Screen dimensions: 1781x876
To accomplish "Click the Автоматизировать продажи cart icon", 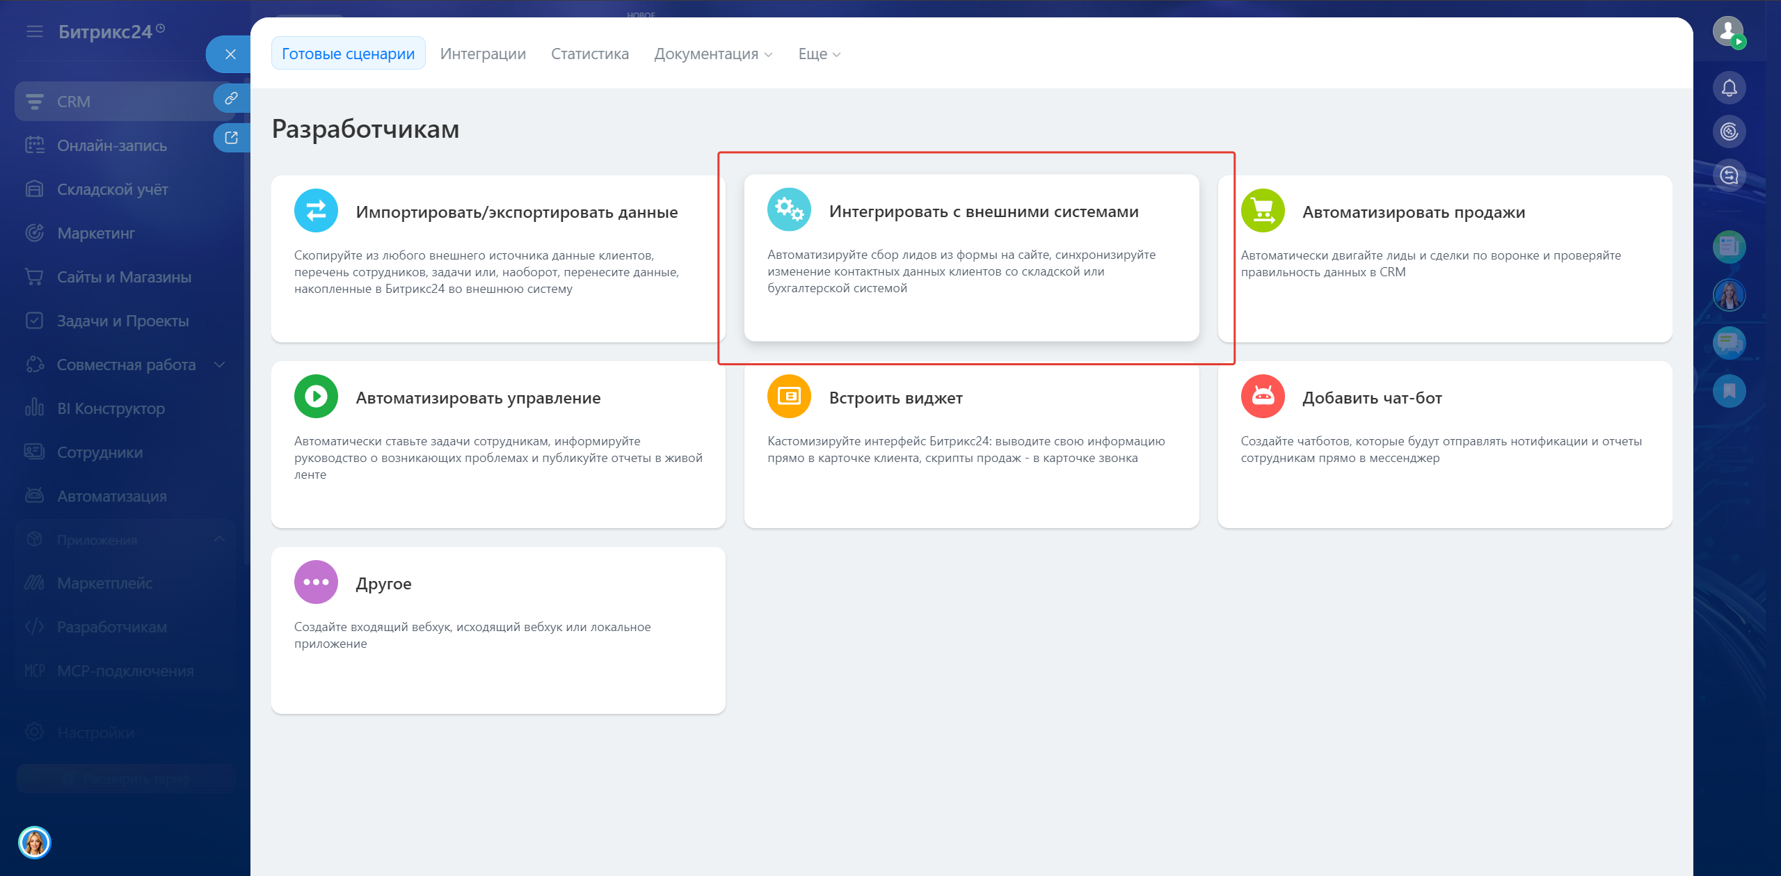I will pyautogui.click(x=1263, y=210).
